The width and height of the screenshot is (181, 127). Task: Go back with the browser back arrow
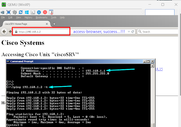coord(4,31)
